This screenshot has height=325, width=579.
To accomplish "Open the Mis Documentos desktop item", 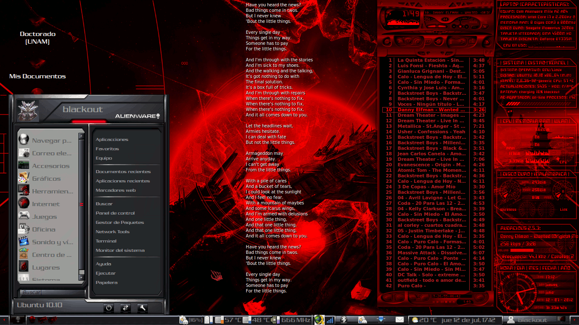I will click(x=38, y=77).
